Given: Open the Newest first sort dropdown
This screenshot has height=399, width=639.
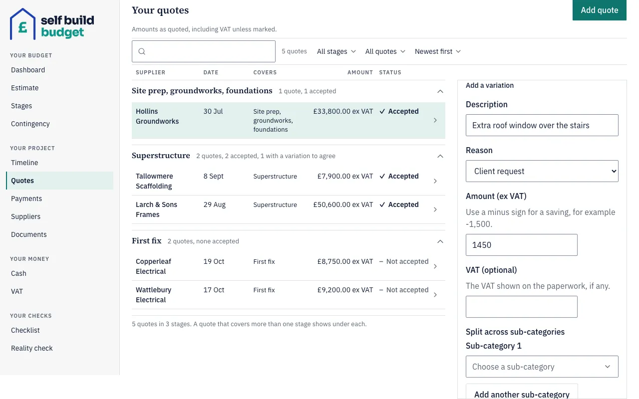Looking at the screenshot, I should (438, 51).
